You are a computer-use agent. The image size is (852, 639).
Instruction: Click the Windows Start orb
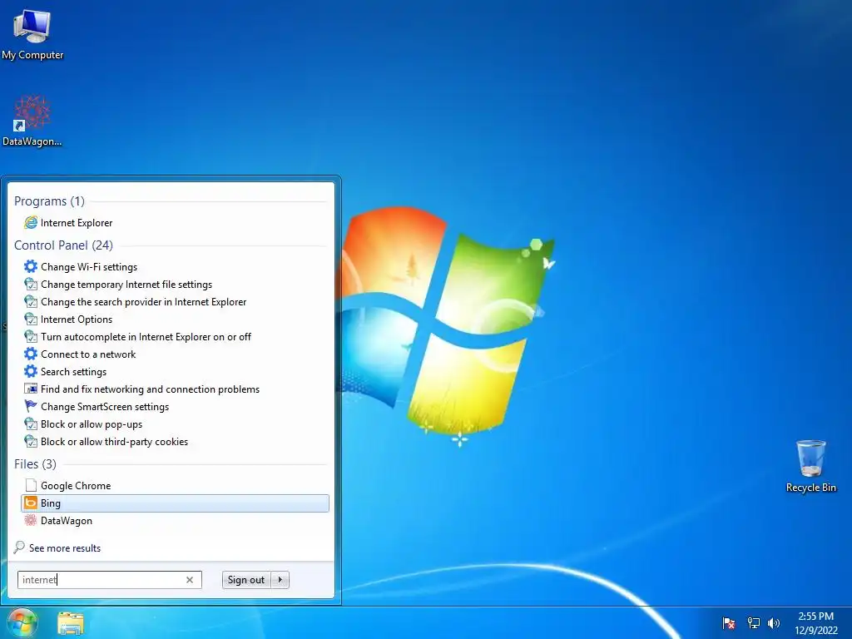[22, 622]
